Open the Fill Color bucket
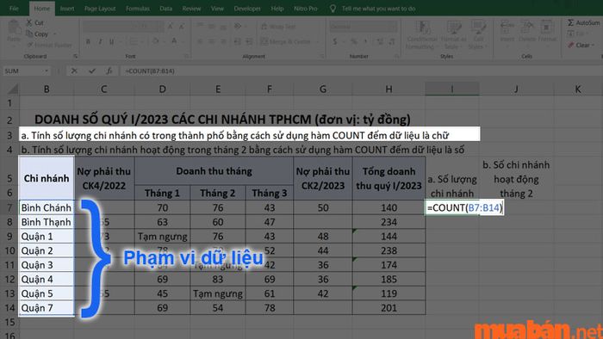 pos(156,41)
